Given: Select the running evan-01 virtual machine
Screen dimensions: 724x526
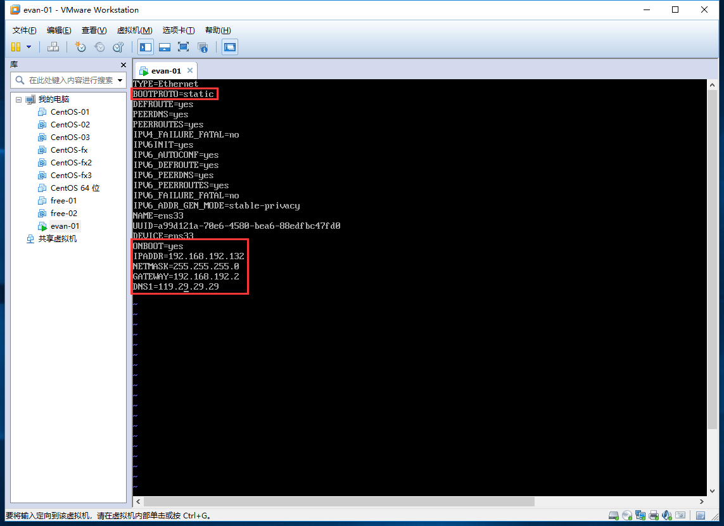Looking at the screenshot, I should (65, 226).
